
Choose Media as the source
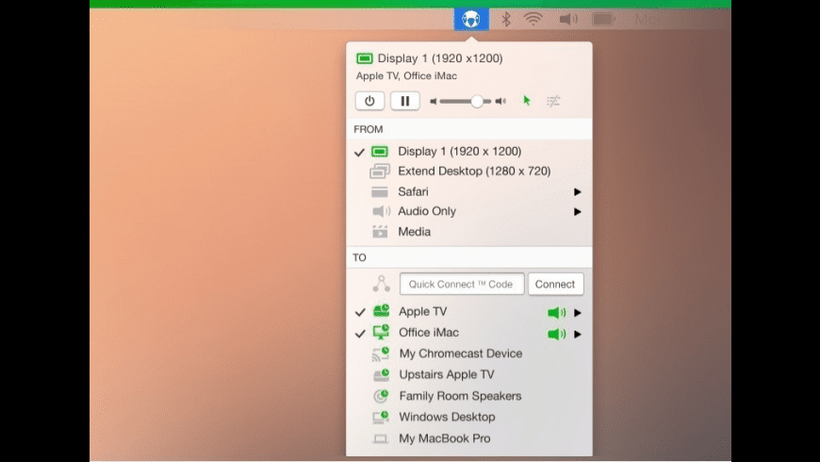[414, 232]
